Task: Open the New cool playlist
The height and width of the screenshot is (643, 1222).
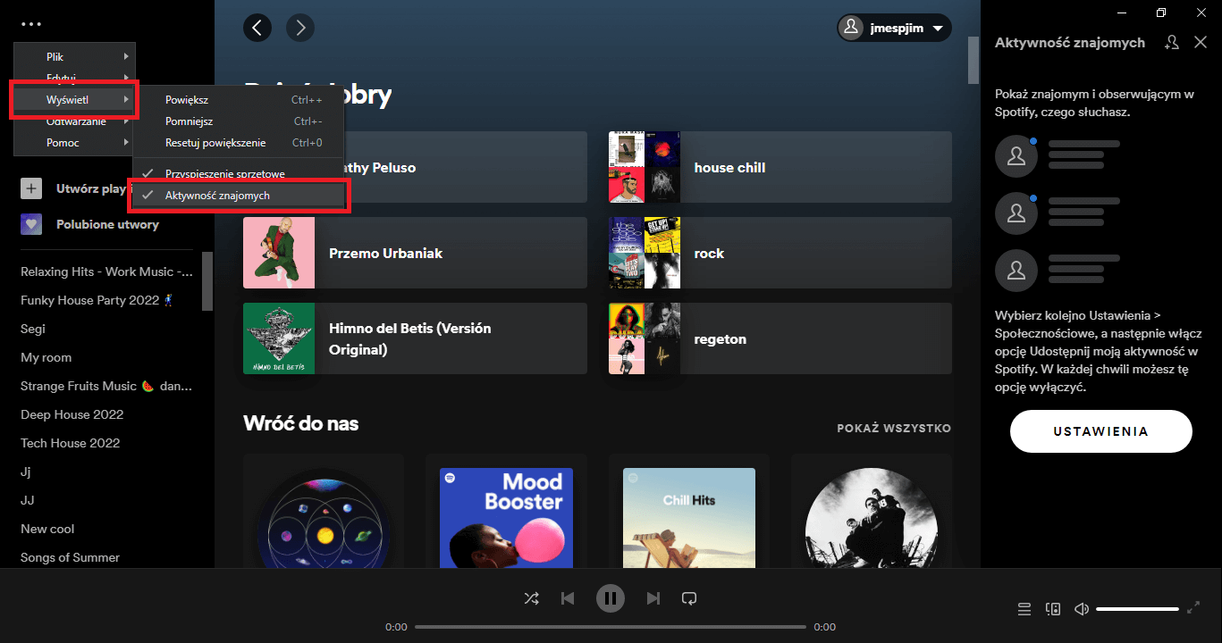Action: (x=47, y=529)
